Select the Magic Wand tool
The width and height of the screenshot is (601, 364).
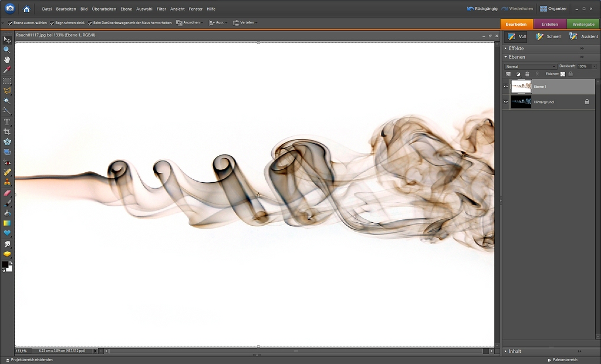[7, 101]
